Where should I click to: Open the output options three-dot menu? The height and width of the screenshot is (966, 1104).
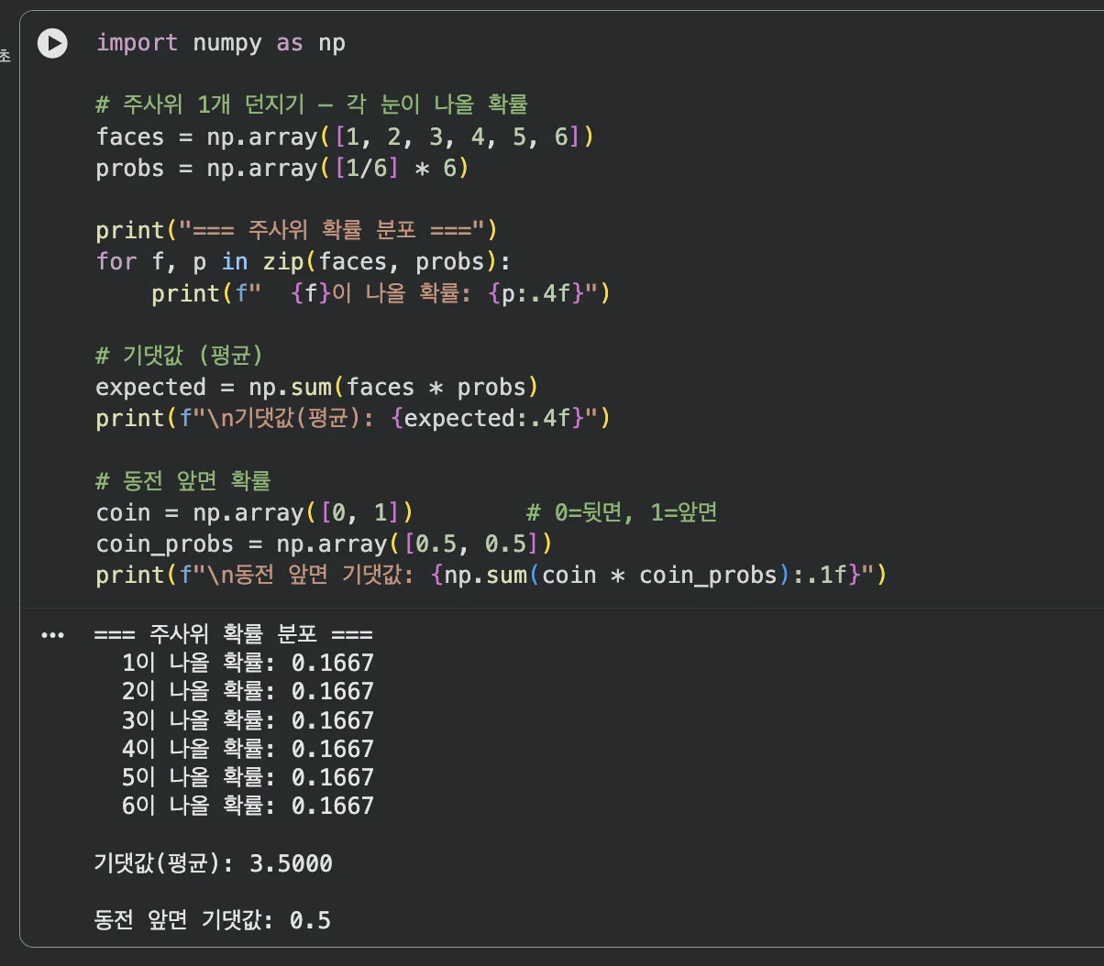tap(53, 635)
